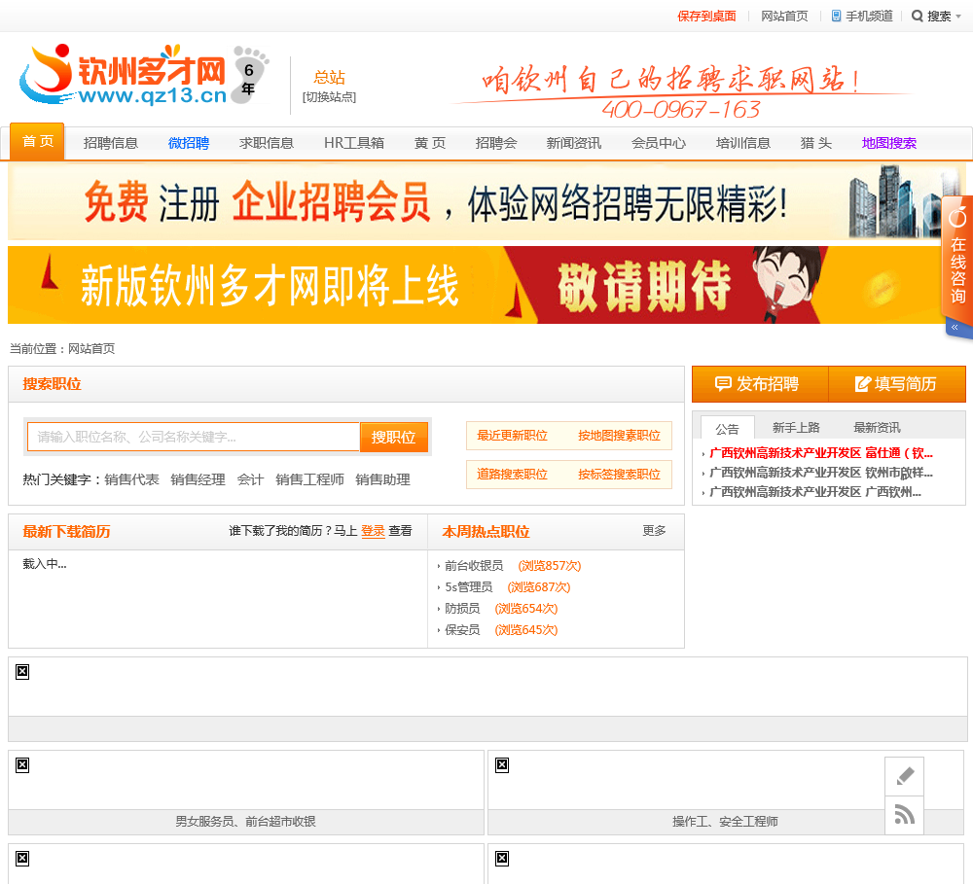Click hot keyword 销售代表
The height and width of the screenshot is (884, 973).
(131, 479)
